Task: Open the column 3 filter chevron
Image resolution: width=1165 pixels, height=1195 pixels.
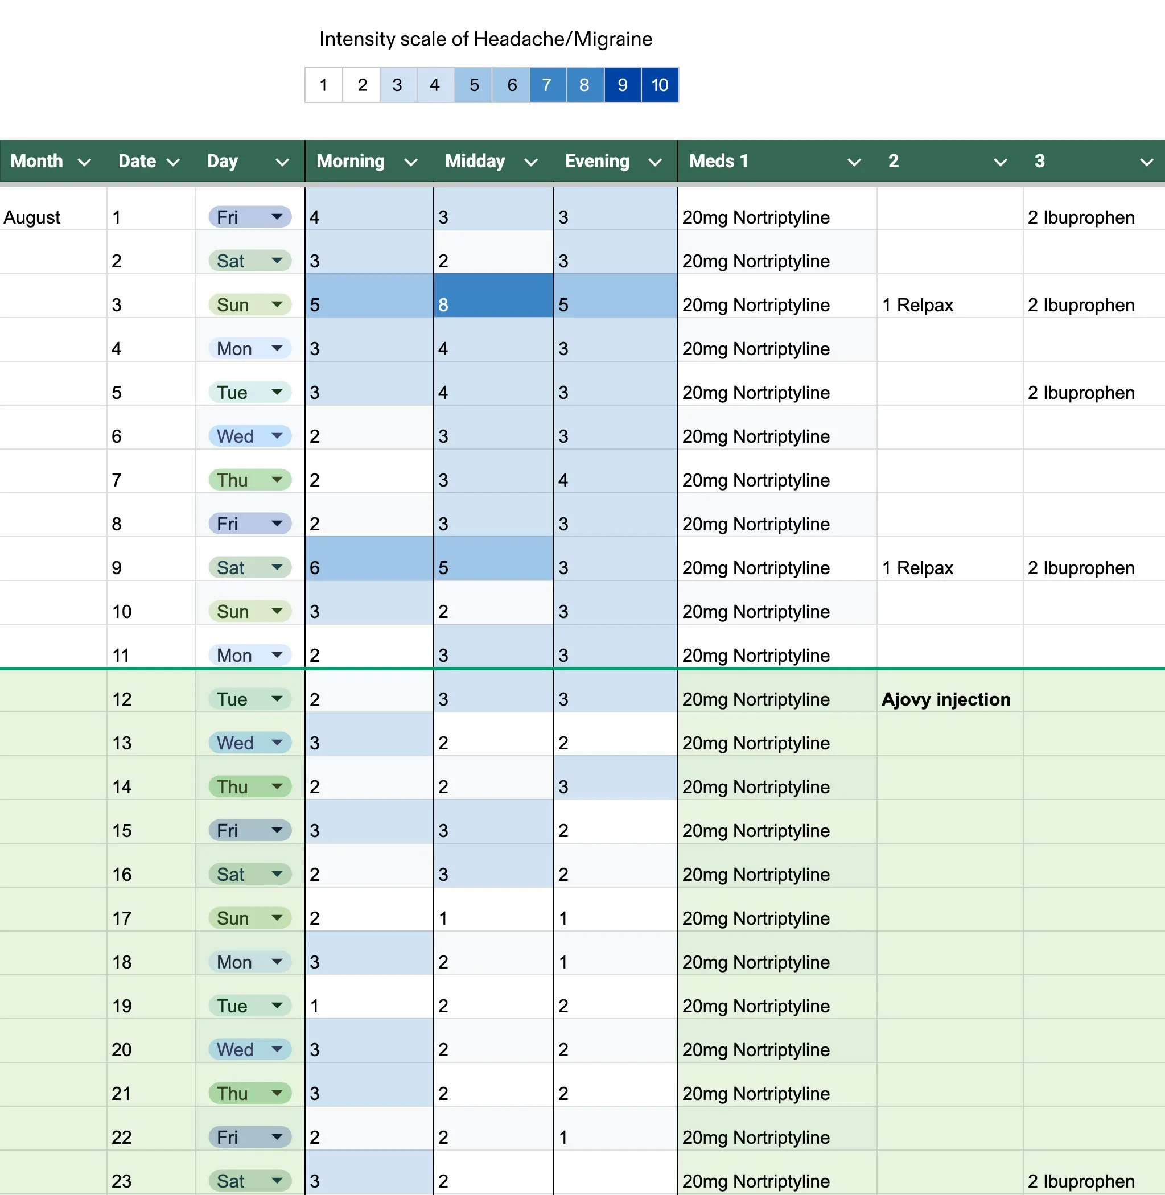Action: pos(1147,162)
